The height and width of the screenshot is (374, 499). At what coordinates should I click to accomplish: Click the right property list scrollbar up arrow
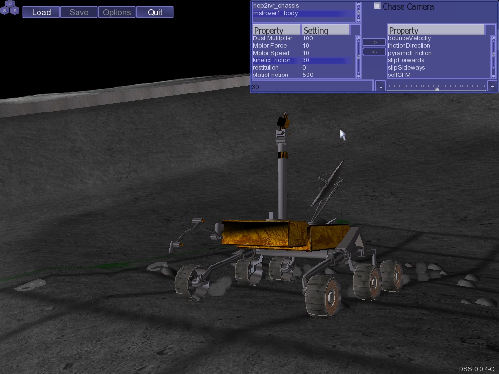point(494,38)
